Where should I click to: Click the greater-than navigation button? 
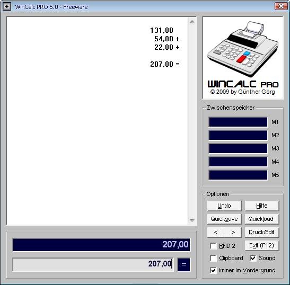(233, 233)
